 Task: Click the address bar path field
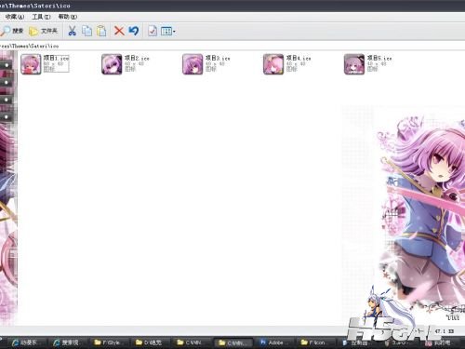click(232, 46)
